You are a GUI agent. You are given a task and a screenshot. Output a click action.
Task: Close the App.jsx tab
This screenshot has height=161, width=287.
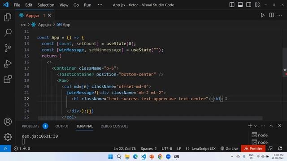tap(49, 15)
